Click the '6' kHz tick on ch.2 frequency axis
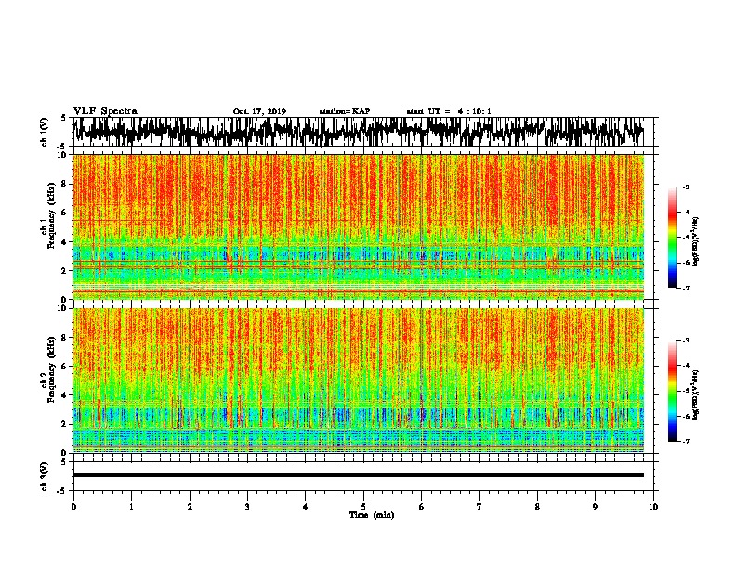Viewport: 736px width, 568px height. (65, 367)
